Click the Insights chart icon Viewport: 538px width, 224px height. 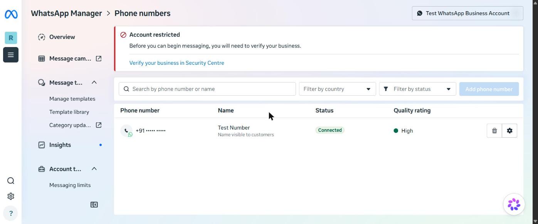(42, 145)
